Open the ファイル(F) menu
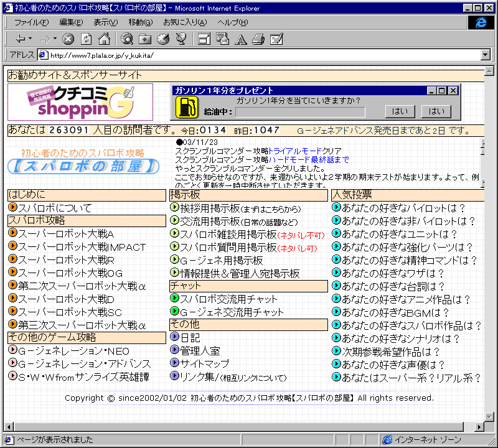 [x=32, y=22]
